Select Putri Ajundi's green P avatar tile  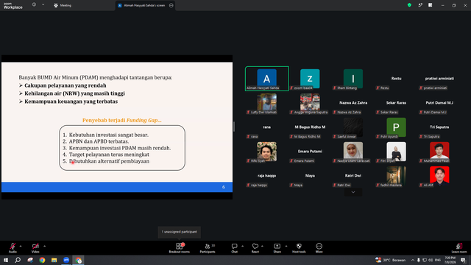396,127
